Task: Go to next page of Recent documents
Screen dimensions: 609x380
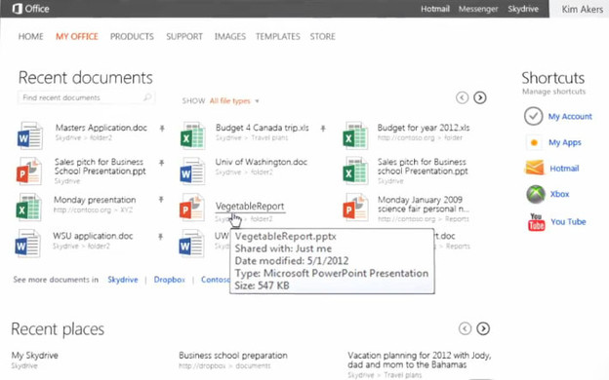Action: click(x=479, y=97)
